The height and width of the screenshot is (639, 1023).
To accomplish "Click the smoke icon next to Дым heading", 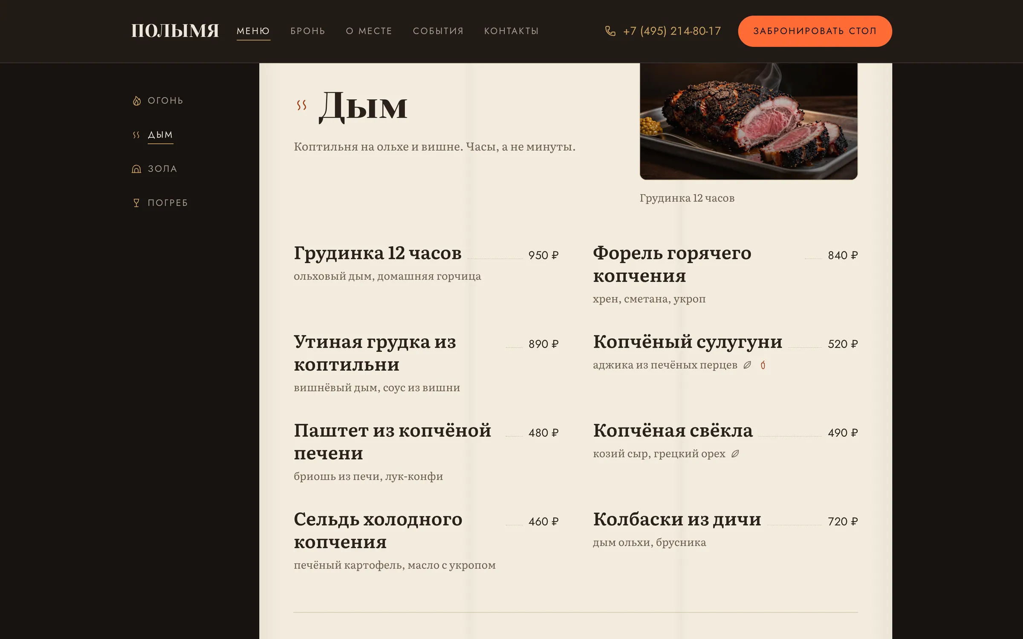I will click(302, 105).
